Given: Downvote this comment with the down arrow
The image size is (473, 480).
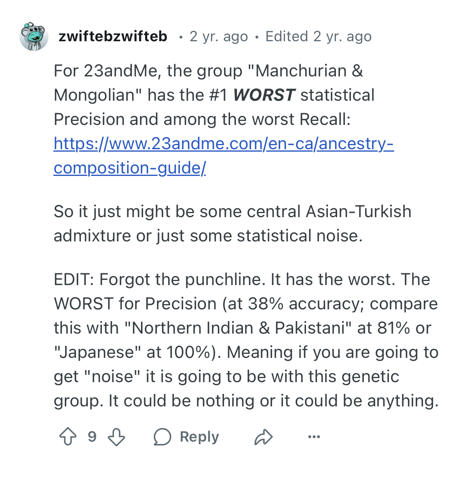Looking at the screenshot, I should 116,437.
